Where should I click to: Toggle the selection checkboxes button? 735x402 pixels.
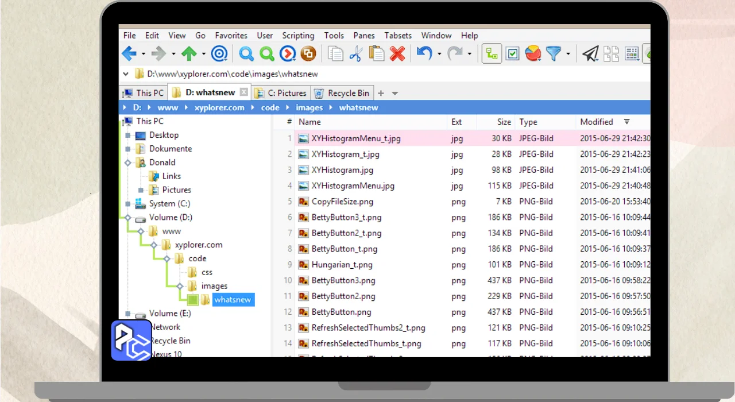click(512, 54)
